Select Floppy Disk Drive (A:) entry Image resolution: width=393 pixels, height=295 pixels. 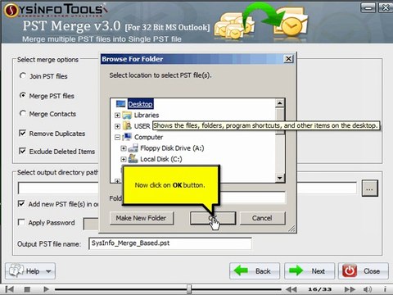(172, 148)
